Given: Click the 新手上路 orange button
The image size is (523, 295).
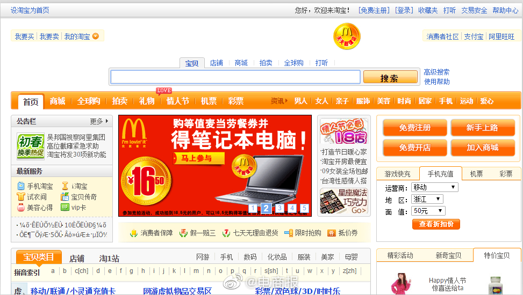Looking at the screenshot, I should click(483, 128).
